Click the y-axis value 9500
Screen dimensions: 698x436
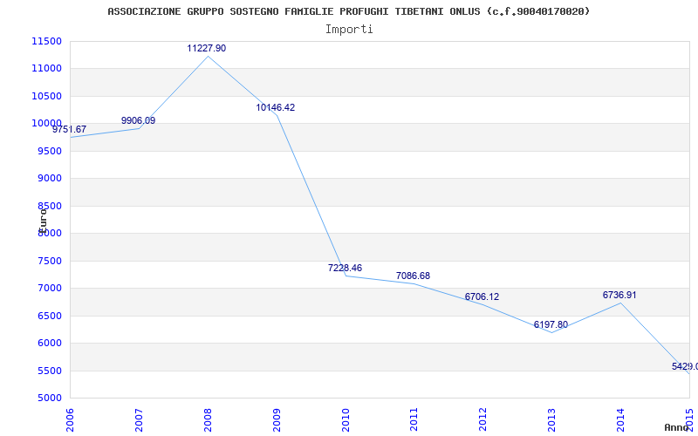point(49,151)
